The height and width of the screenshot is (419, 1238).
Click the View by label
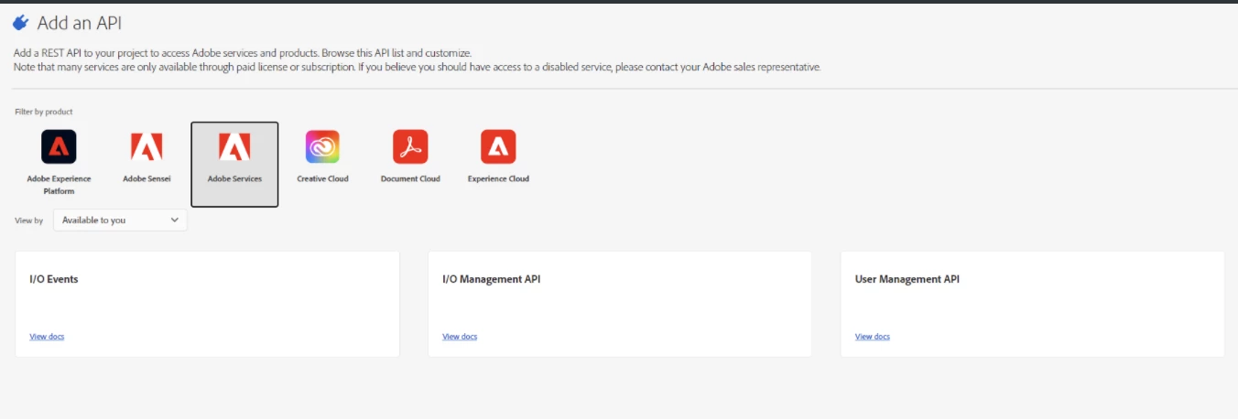point(29,220)
